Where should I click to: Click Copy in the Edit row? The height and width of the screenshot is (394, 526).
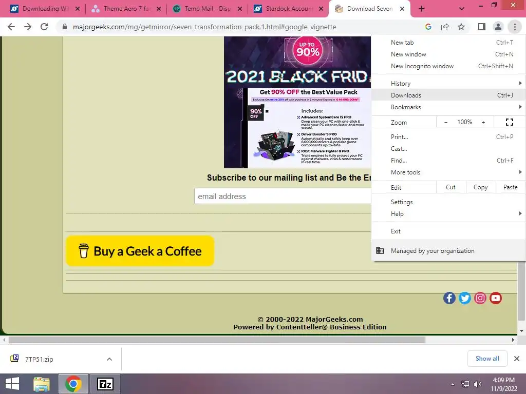coord(481,187)
